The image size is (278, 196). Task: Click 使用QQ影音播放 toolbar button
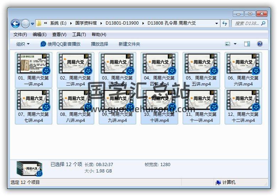tap(61, 44)
